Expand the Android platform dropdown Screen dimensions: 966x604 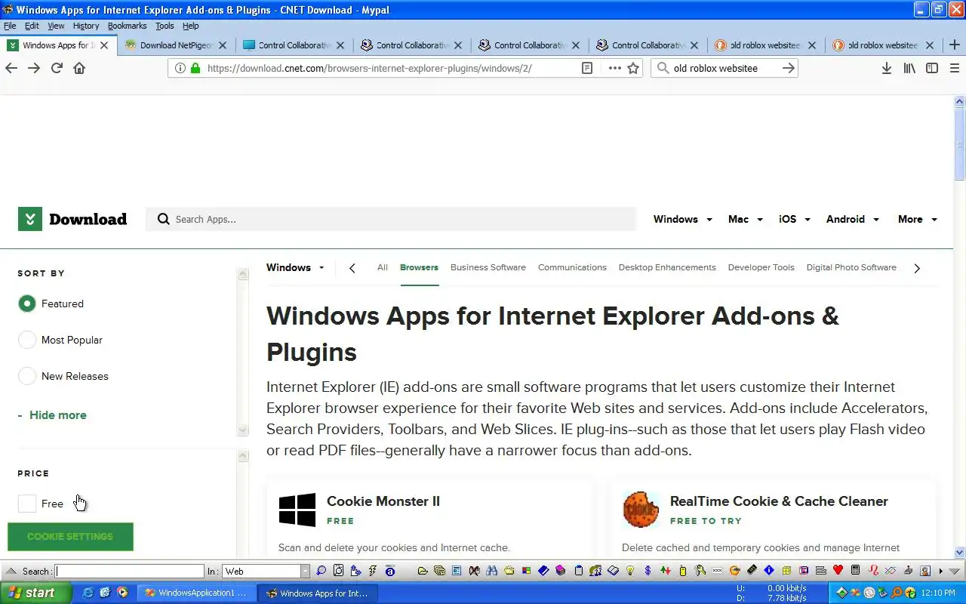coord(853,219)
